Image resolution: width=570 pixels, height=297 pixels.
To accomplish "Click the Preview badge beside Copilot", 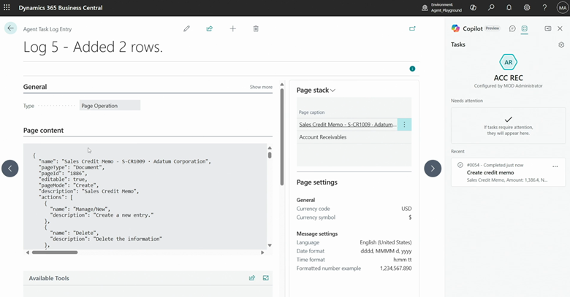I will coord(493,28).
